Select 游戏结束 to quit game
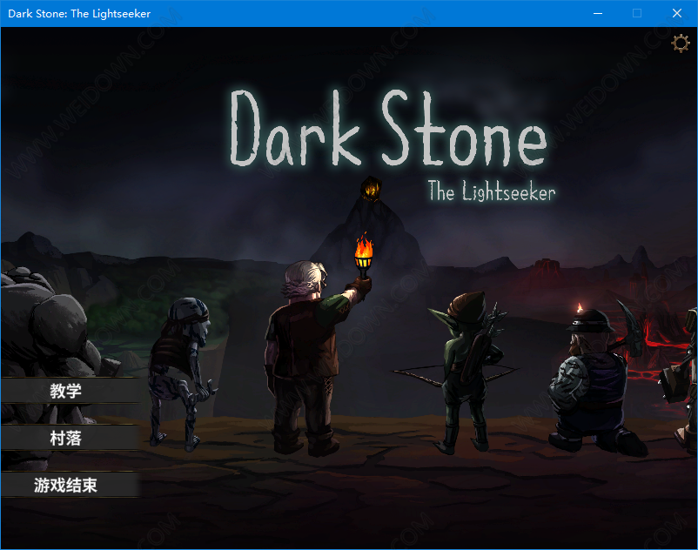Screen dimensions: 698x550 click(70, 485)
